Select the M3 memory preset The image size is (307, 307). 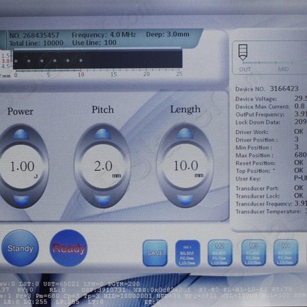(x=254, y=252)
